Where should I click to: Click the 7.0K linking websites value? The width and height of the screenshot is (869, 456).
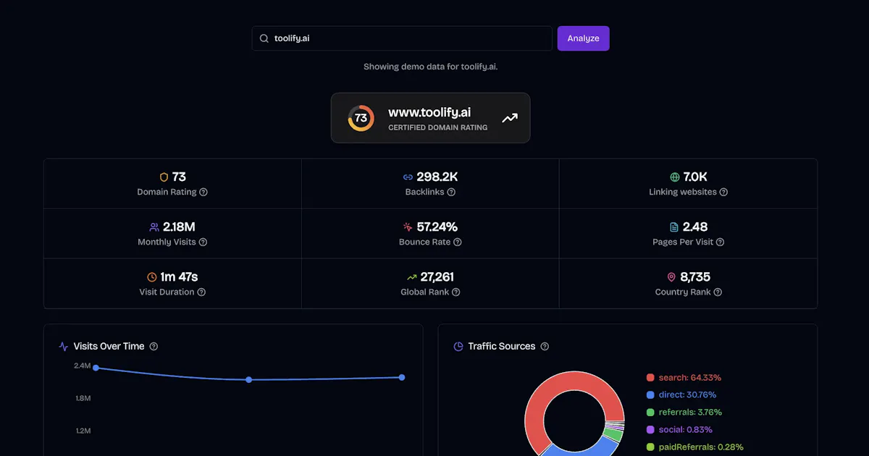click(x=695, y=177)
